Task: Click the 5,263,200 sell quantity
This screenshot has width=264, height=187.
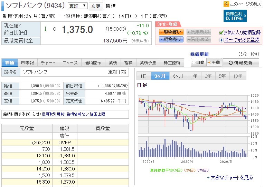Action: (x=40, y=142)
